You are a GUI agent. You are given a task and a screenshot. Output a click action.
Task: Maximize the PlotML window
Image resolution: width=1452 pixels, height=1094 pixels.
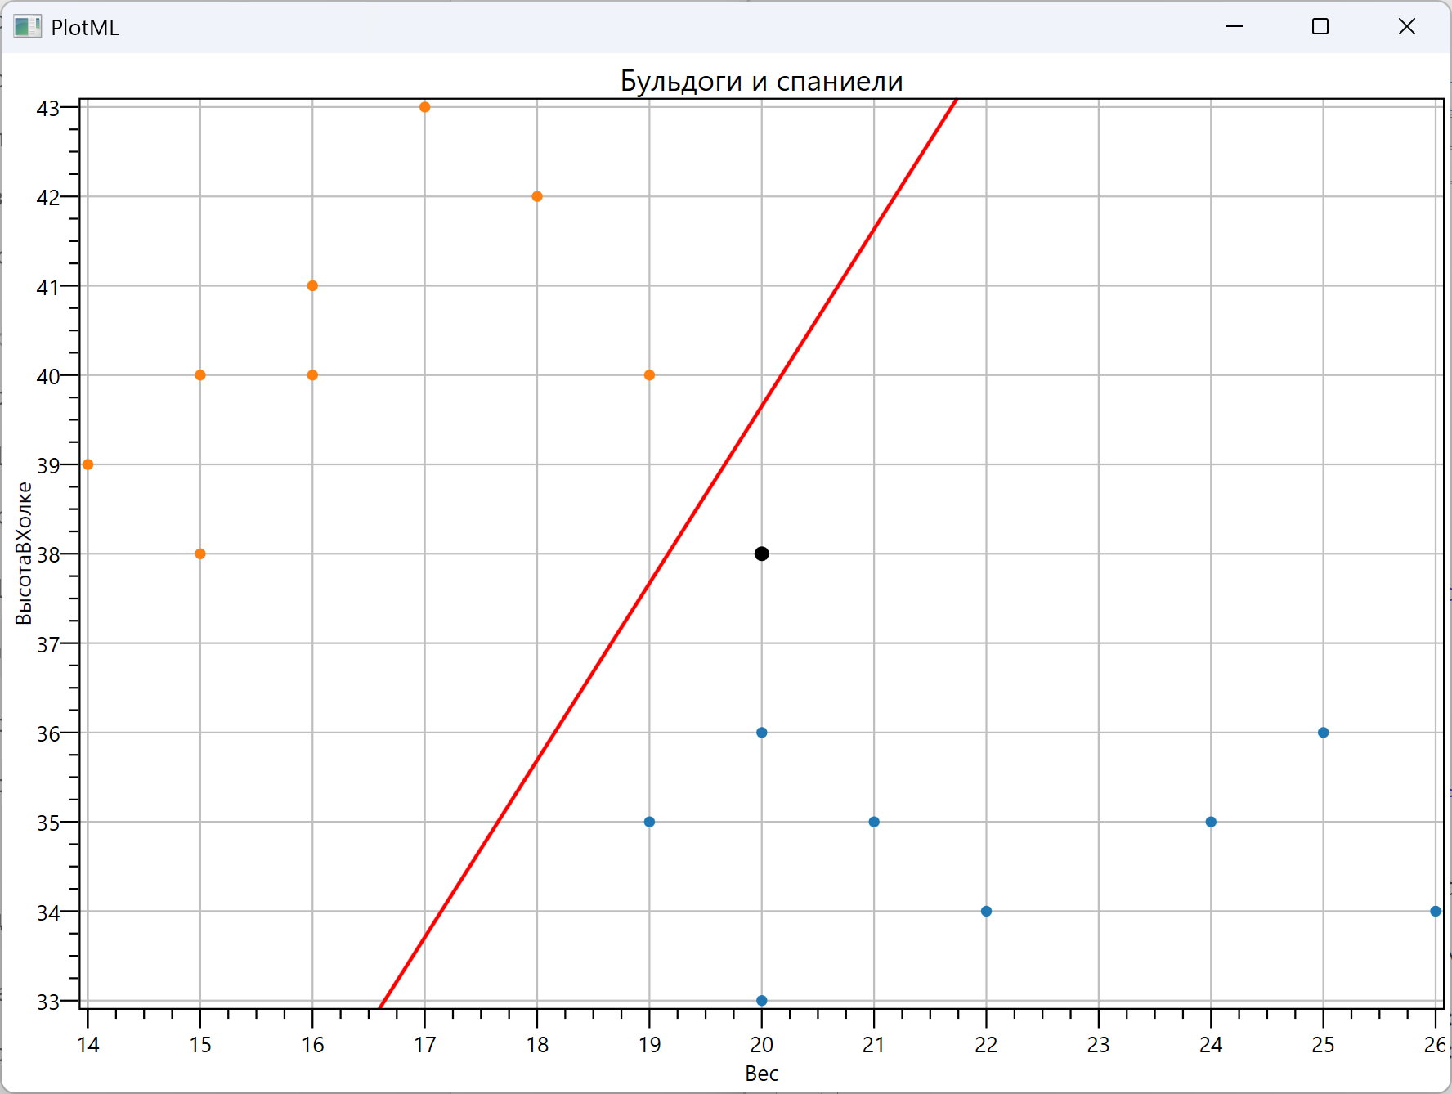pyautogui.click(x=1320, y=27)
